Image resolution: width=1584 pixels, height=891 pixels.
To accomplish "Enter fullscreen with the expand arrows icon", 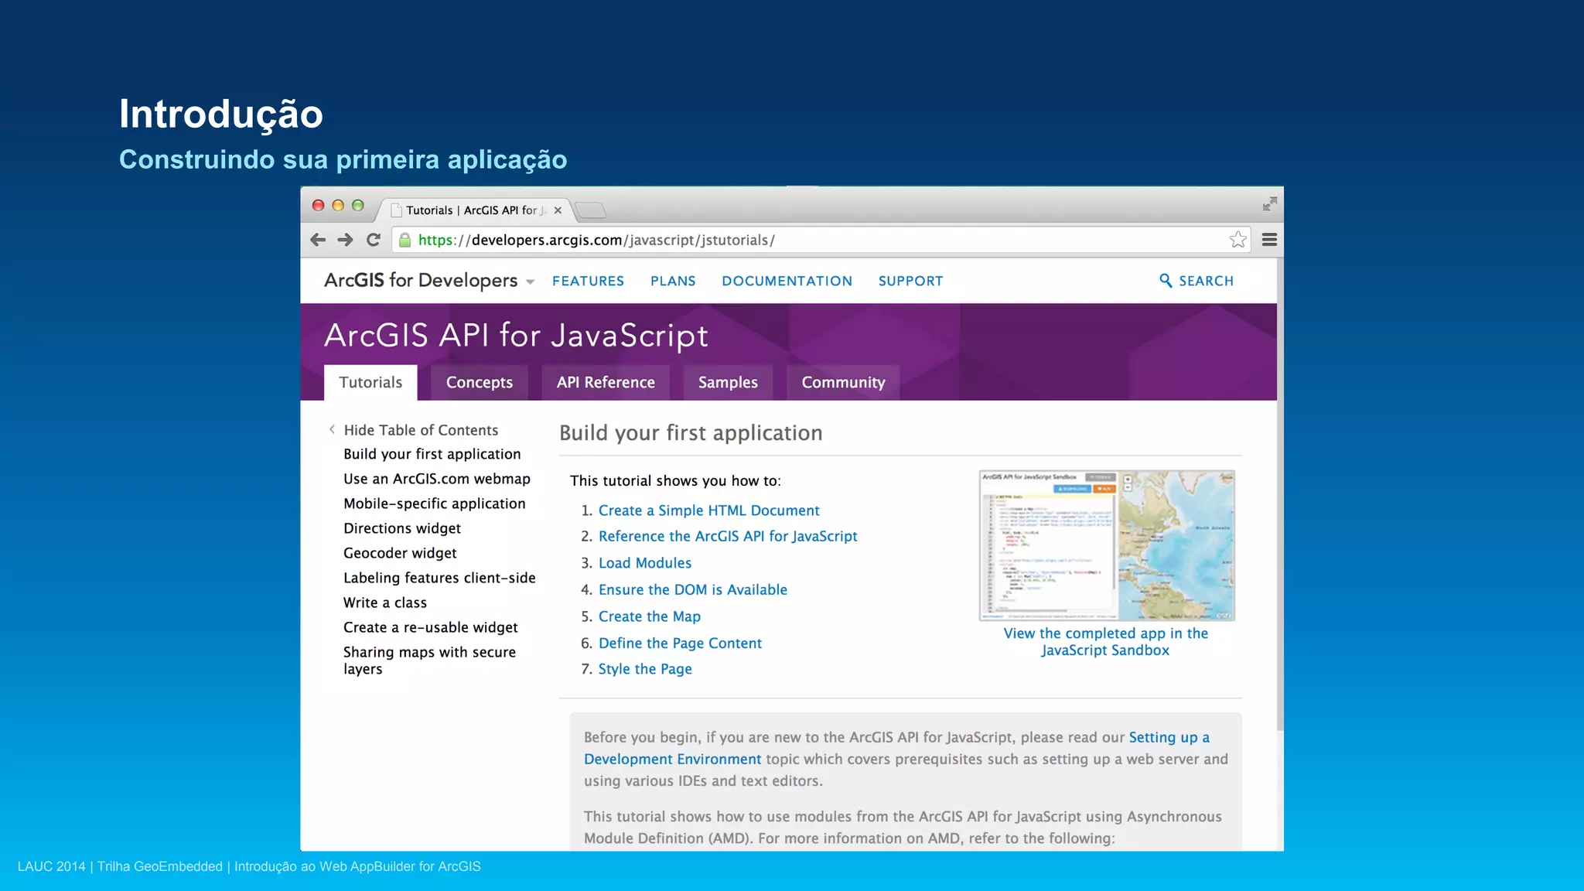I will click(1269, 204).
